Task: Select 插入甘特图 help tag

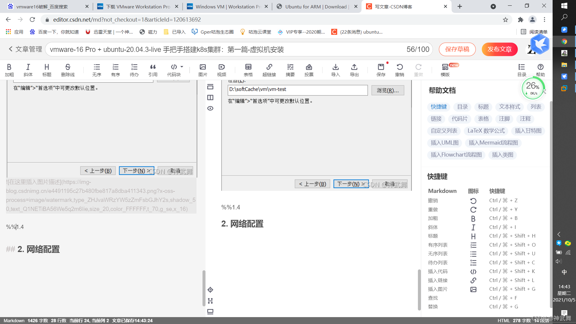Action: (528, 131)
